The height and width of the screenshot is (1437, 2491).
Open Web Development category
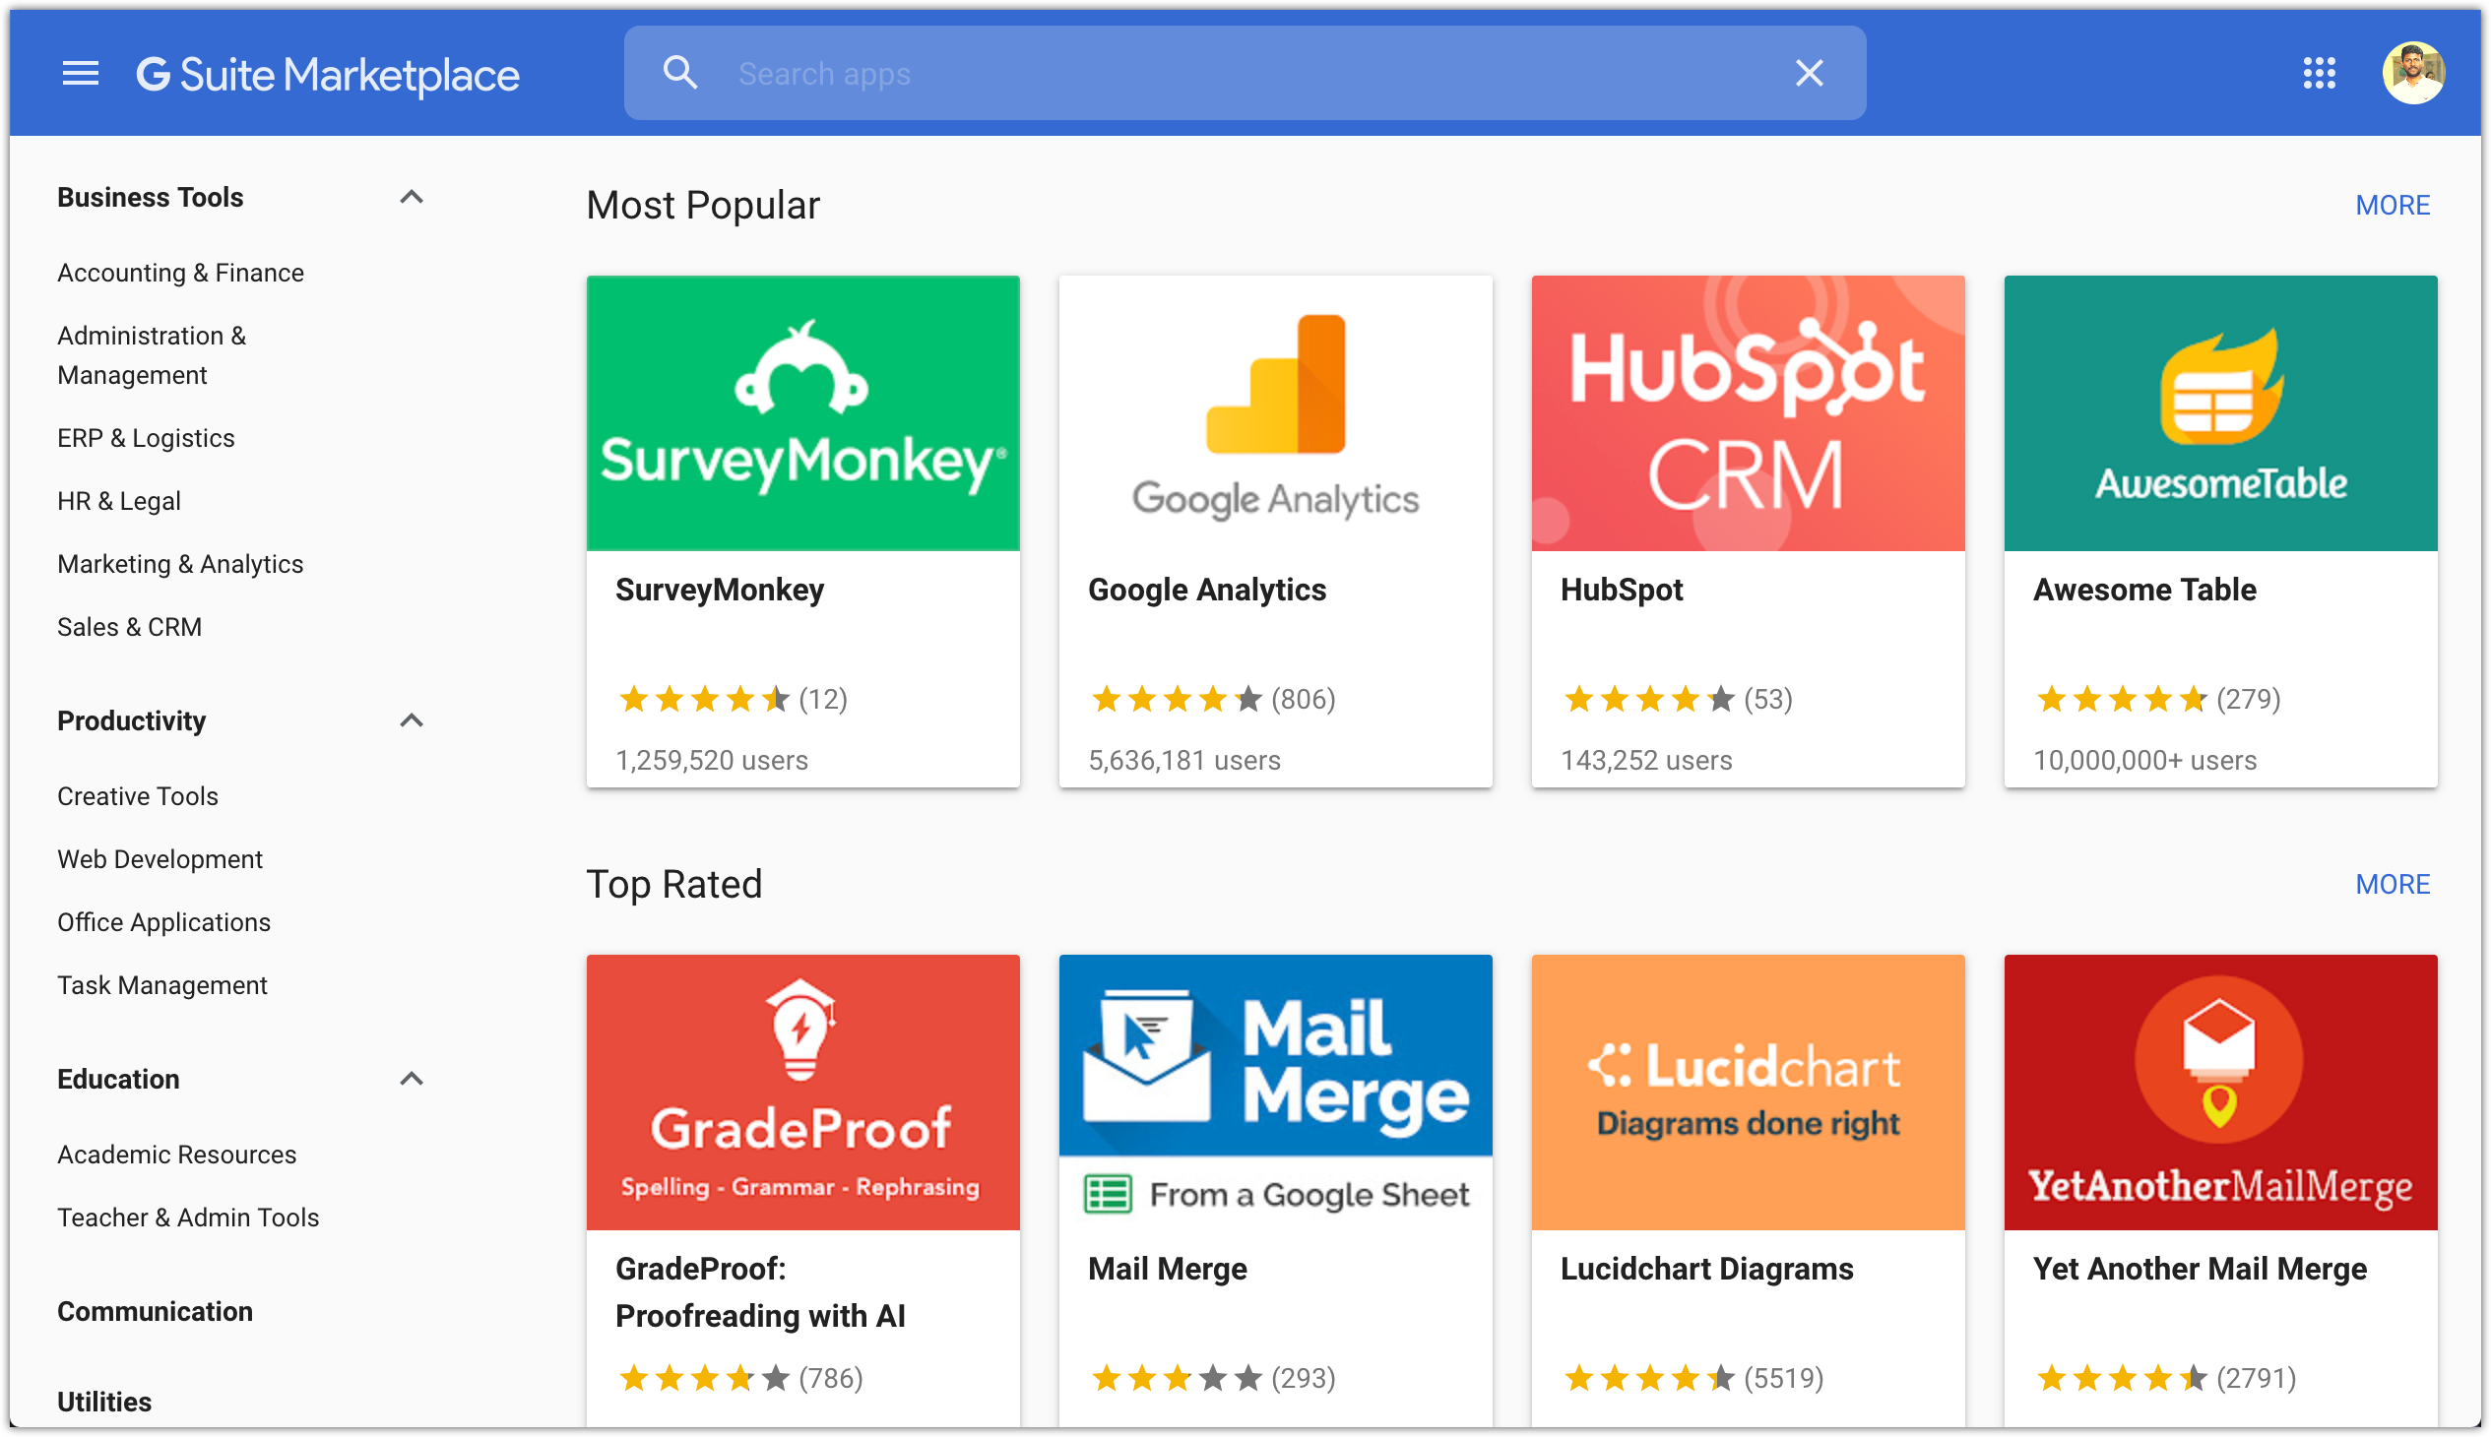[x=160, y=859]
